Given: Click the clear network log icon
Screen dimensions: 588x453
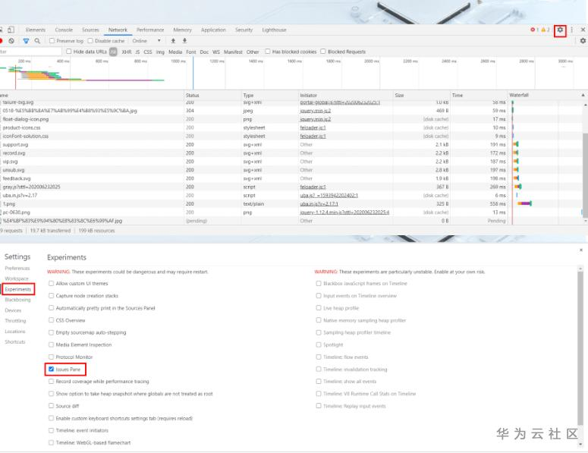Looking at the screenshot, I should [11, 41].
